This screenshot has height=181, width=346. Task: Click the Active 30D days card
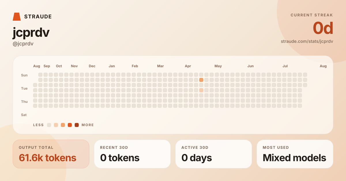(x=214, y=154)
